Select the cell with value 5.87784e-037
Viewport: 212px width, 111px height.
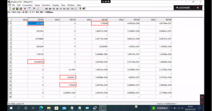[164, 23]
